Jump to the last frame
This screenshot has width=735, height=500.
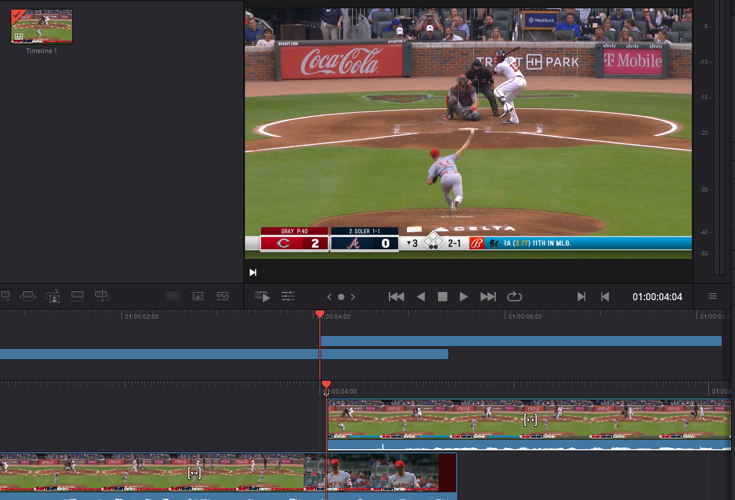pos(488,297)
